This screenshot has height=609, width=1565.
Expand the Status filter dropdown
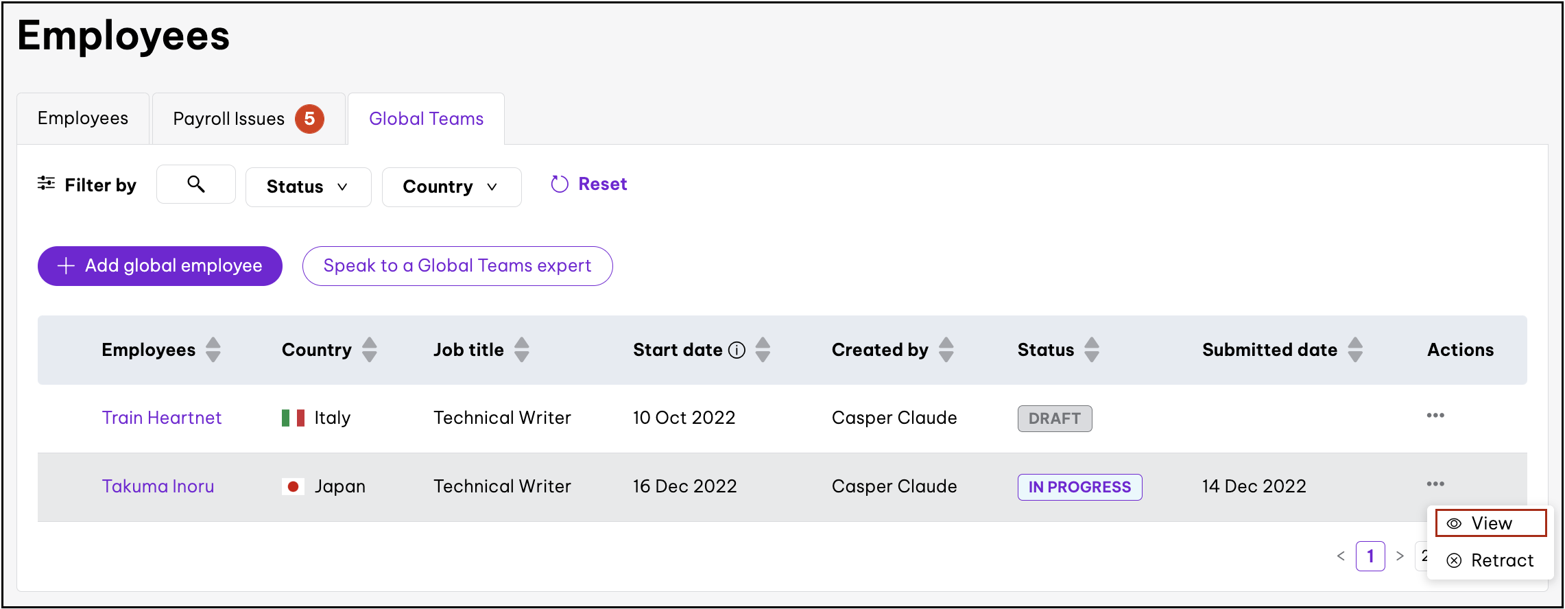coord(308,187)
